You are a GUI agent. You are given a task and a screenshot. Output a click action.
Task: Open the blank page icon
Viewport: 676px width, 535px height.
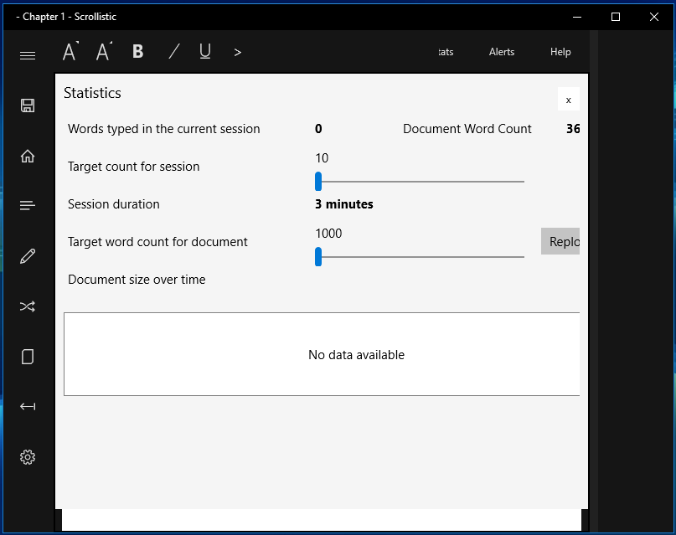pyautogui.click(x=28, y=357)
